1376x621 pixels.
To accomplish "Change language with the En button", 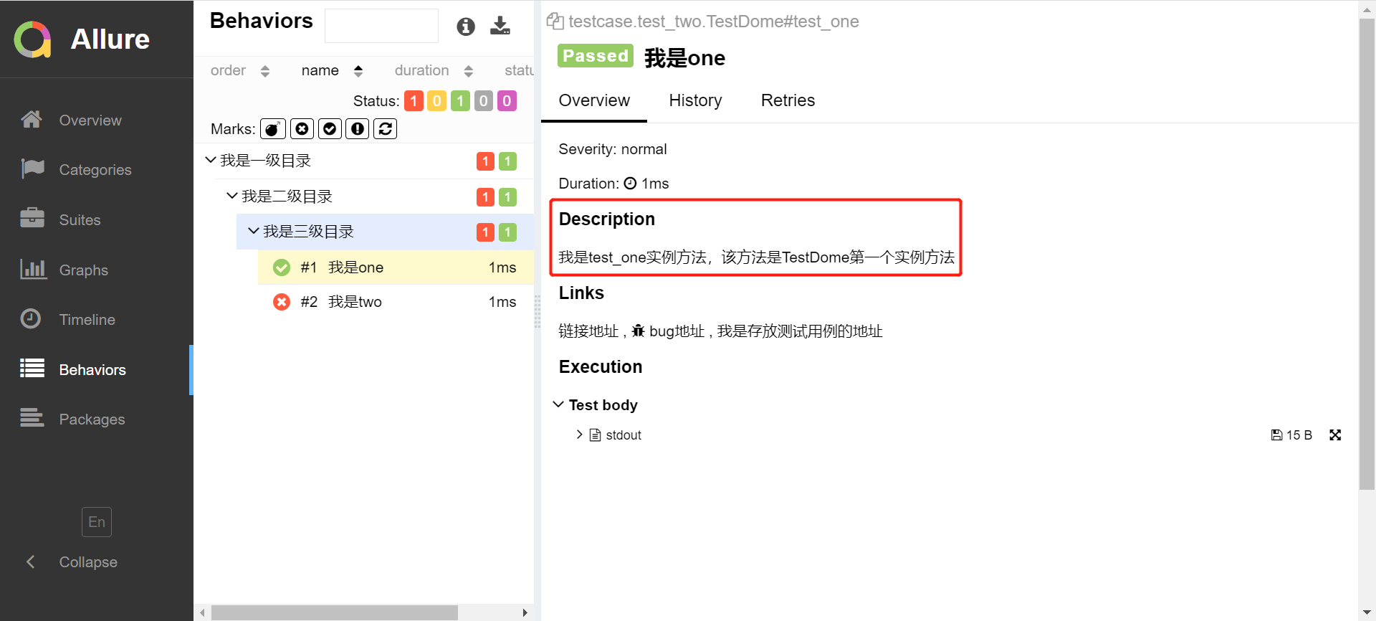I will 97,522.
